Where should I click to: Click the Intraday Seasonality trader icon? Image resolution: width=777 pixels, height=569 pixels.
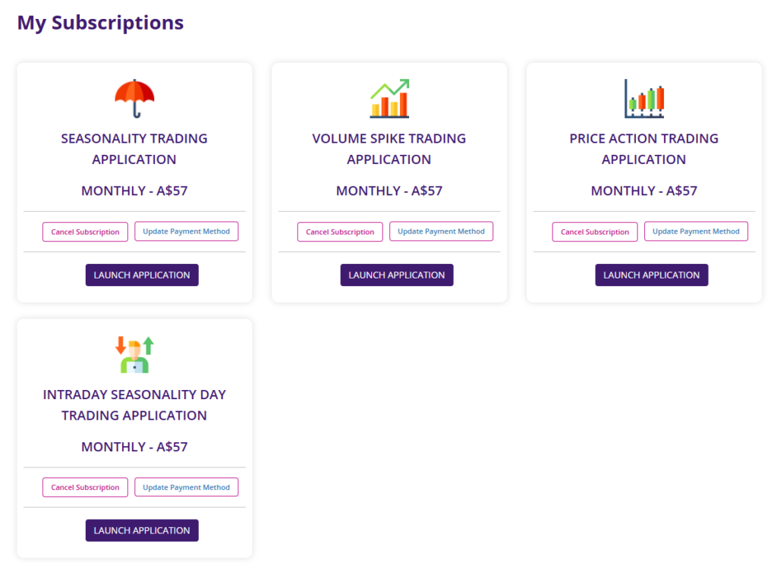[134, 354]
